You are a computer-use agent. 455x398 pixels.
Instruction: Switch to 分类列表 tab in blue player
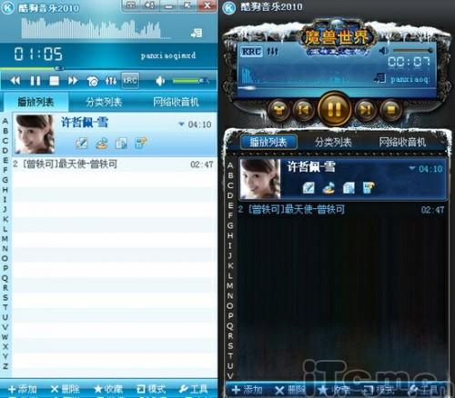[x=104, y=102]
